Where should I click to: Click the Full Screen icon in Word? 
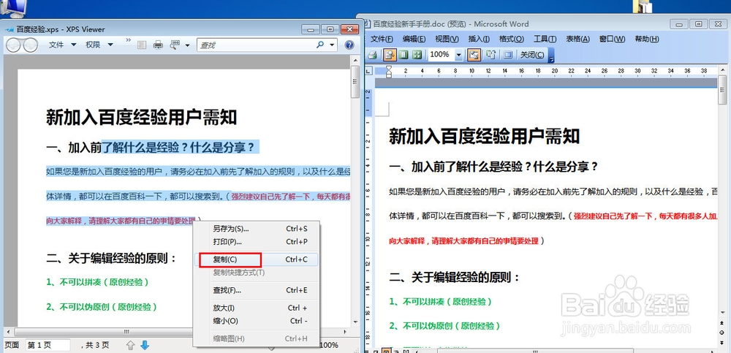508,55
